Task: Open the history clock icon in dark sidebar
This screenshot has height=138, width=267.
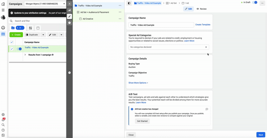Action: pyautogui.click(x=70, y=23)
